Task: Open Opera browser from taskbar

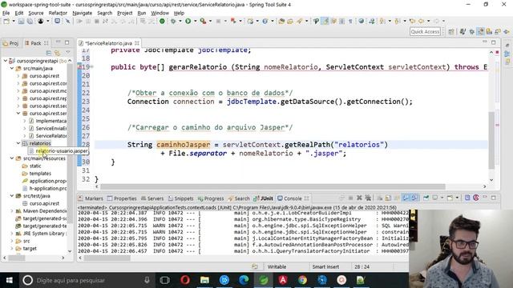Action: pos(185,280)
